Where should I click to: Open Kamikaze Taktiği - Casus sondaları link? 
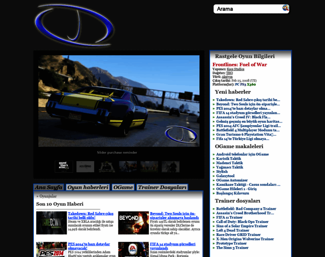pyautogui.click(x=248, y=185)
